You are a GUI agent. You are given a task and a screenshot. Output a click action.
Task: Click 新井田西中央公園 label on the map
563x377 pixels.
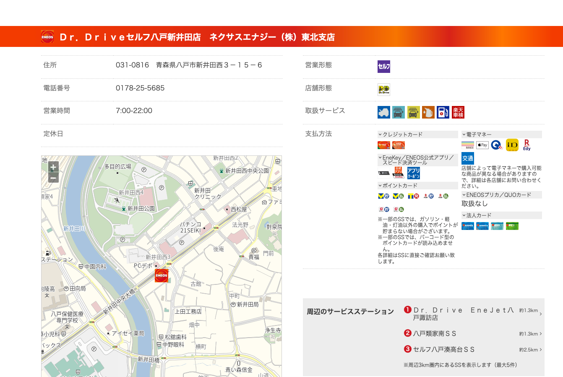(247, 171)
